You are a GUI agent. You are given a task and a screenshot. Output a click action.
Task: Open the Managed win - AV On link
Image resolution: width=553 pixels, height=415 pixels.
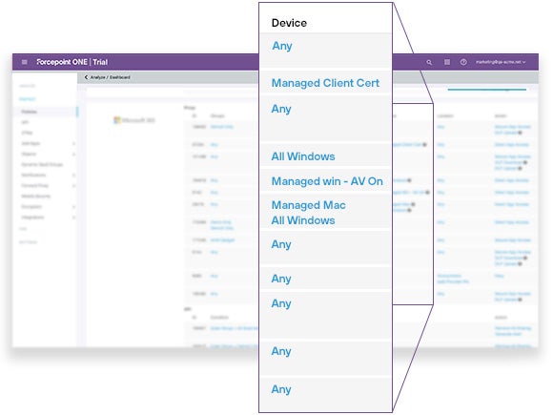click(327, 181)
